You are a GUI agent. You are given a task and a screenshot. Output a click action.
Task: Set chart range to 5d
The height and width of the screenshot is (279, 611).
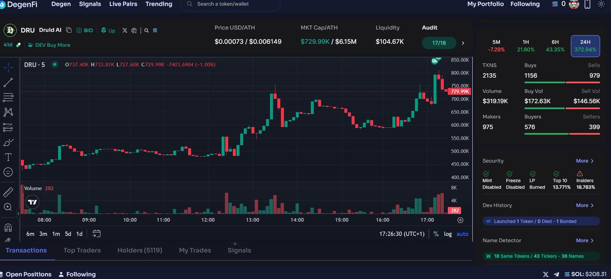pyautogui.click(x=68, y=234)
